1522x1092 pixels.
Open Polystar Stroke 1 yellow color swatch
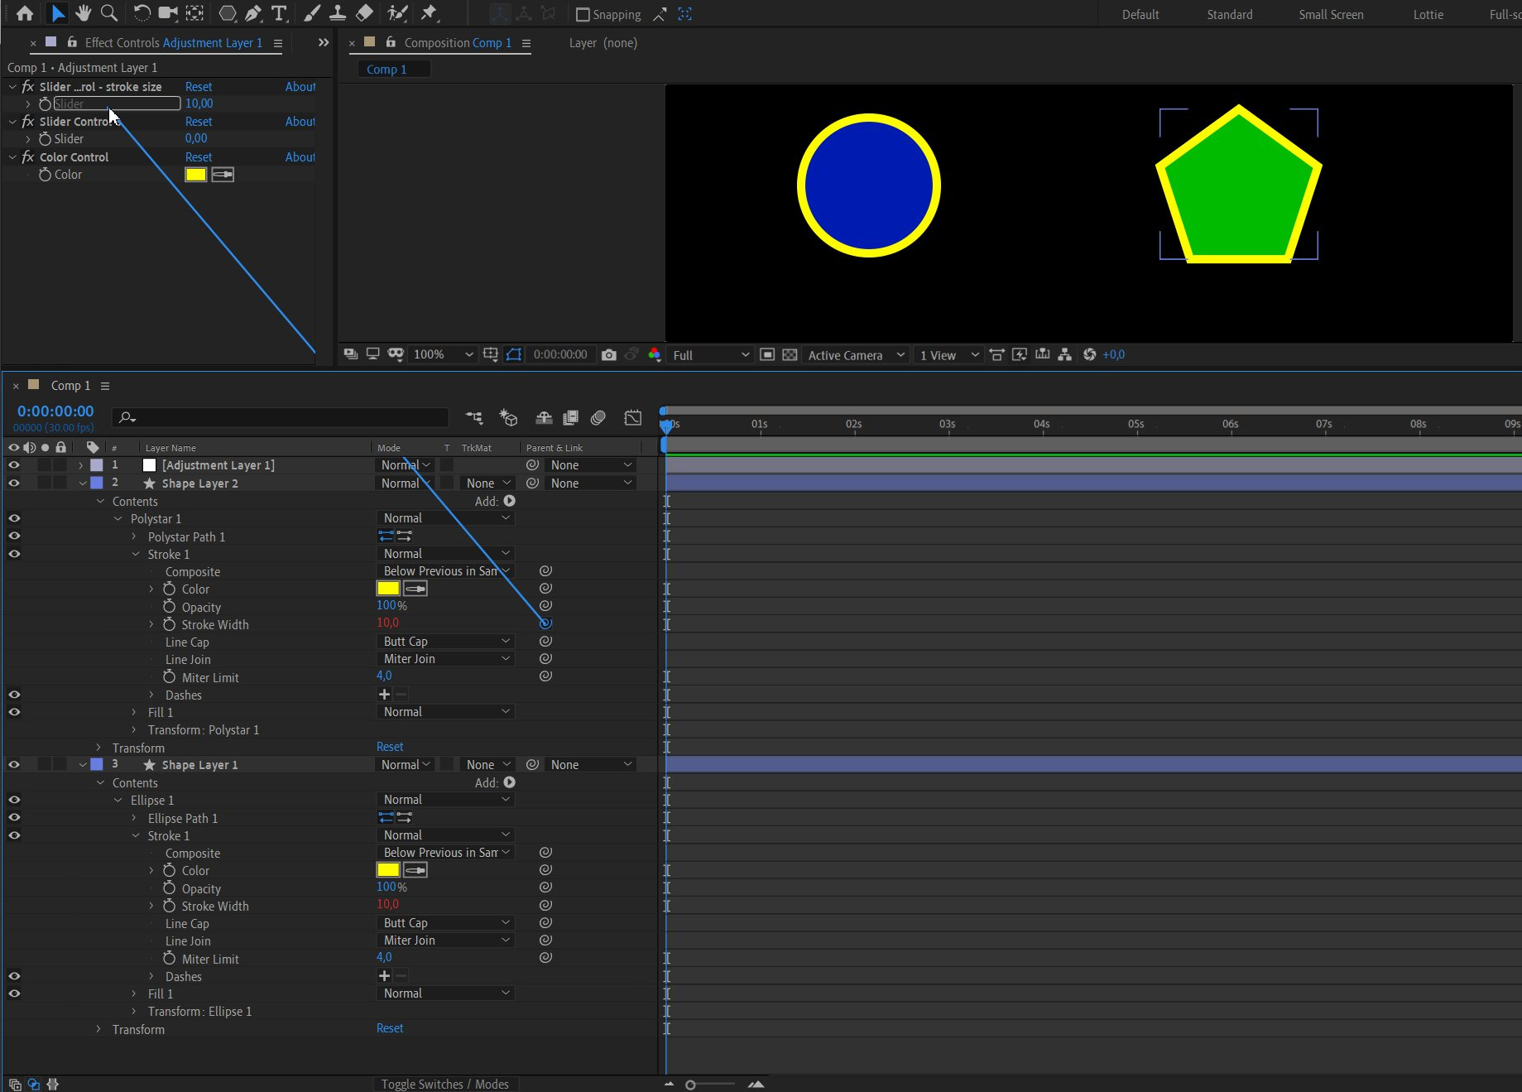coord(388,589)
